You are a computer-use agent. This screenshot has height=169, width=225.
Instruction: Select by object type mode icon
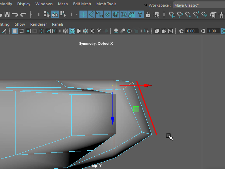coord(55,14)
